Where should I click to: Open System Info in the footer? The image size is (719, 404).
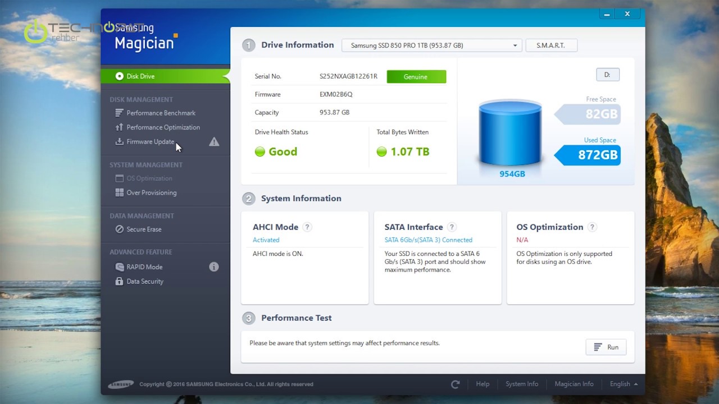(x=522, y=384)
